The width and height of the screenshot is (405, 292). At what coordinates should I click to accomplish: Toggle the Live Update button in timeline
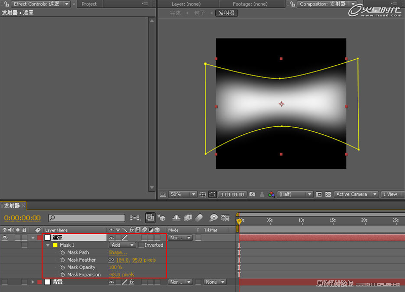150,218
